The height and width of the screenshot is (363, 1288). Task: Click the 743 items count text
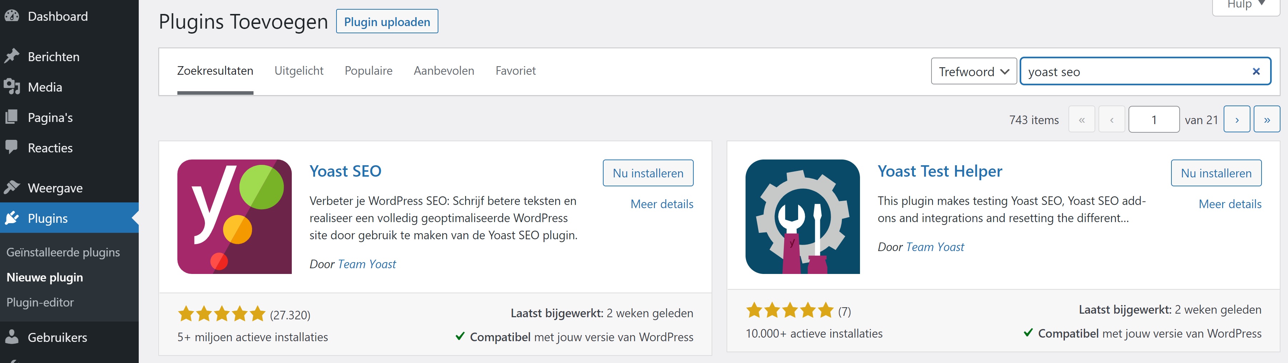click(1034, 120)
